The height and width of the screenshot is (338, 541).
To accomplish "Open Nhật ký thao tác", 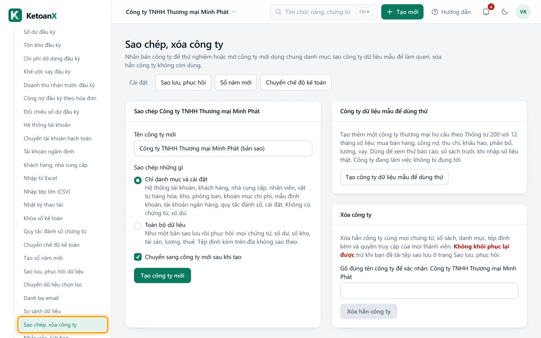I will 44,205.
